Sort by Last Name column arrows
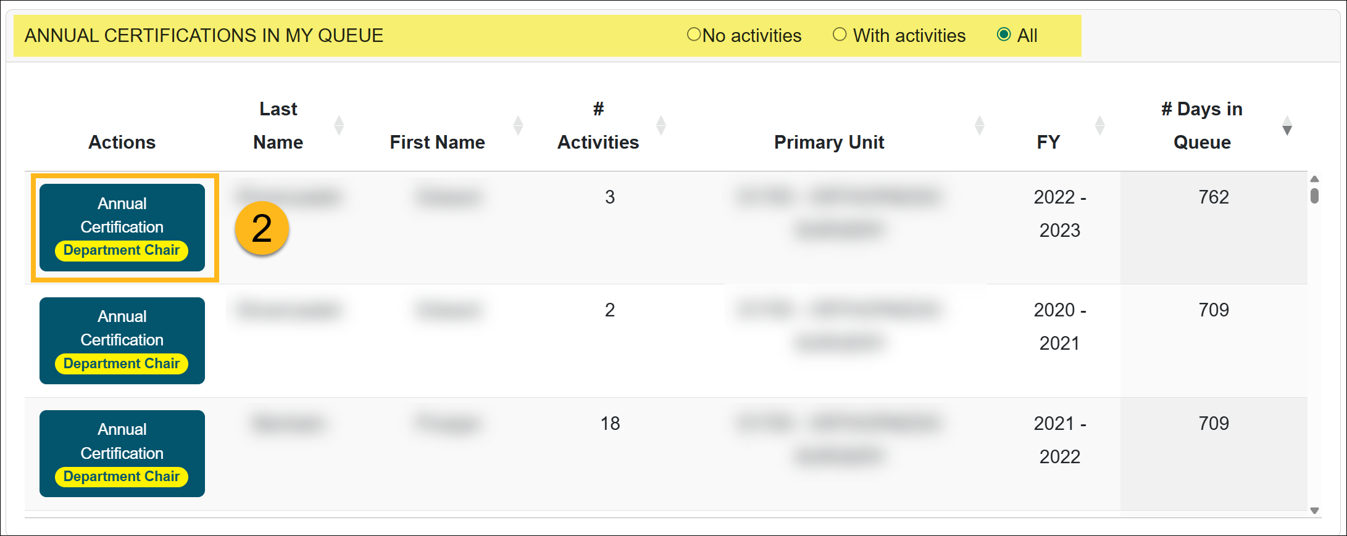The width and height of the screenshot is (1347, 536). [339, 125]
